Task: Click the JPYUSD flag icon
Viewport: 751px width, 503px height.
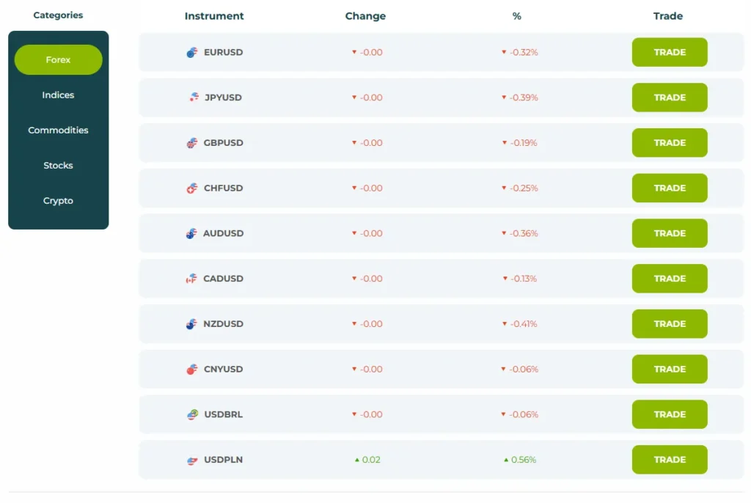Action: tap(192, 98)
